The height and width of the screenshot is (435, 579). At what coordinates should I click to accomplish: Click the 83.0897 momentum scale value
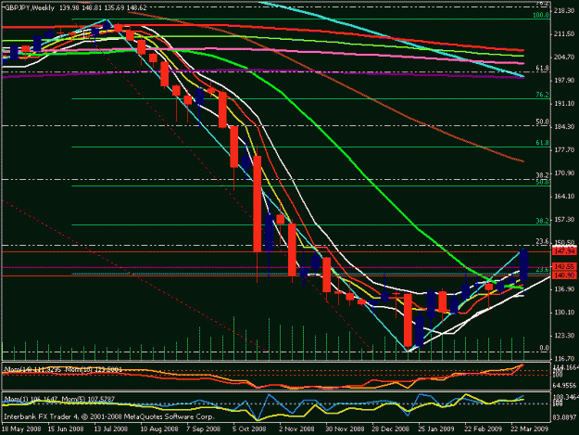[566, 417]
